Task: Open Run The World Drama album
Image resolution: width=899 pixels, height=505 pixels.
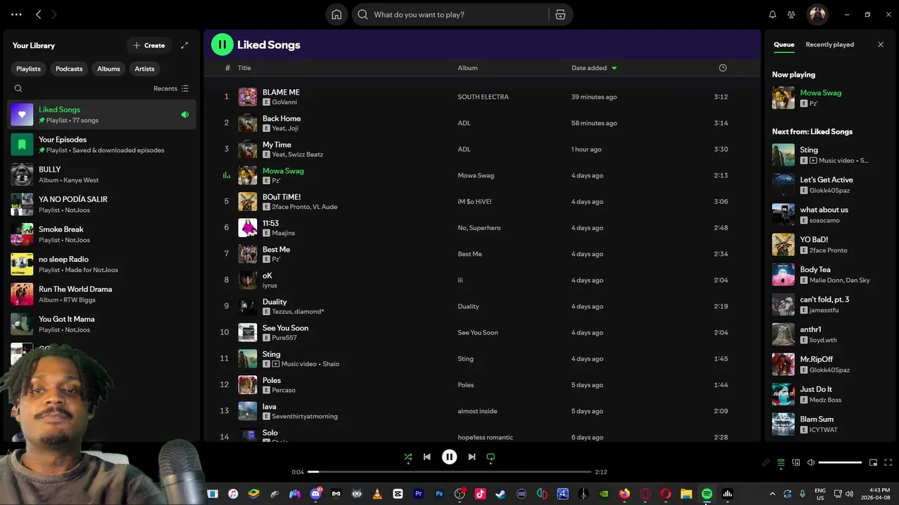Action: click(102, 294)
